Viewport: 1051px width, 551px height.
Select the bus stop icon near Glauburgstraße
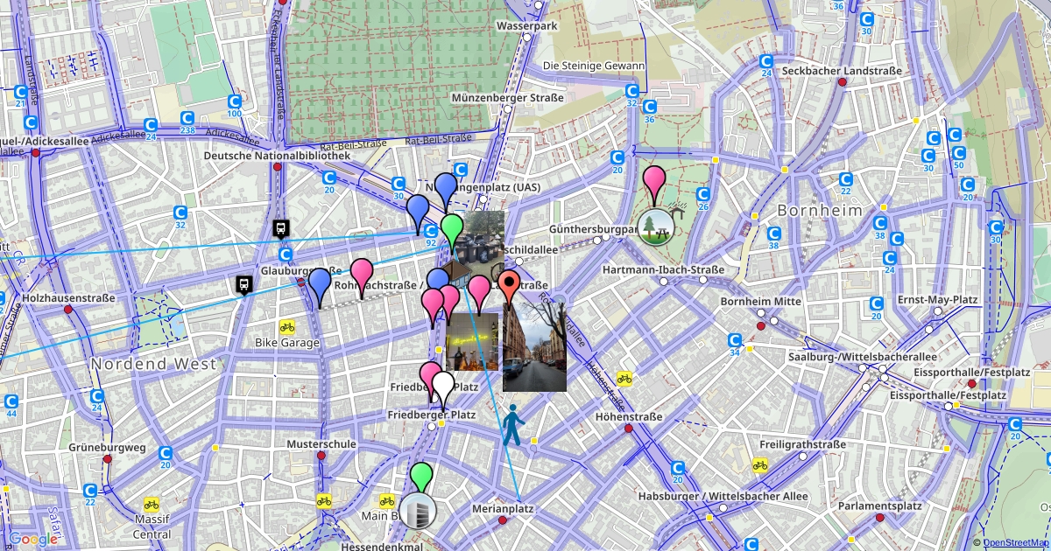(x=241, y=284)
